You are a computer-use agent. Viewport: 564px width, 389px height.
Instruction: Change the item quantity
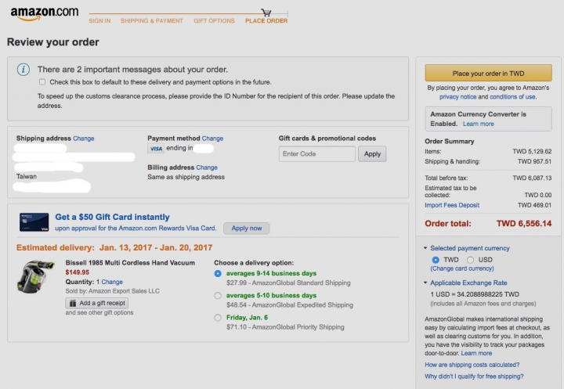coord(112,282)
